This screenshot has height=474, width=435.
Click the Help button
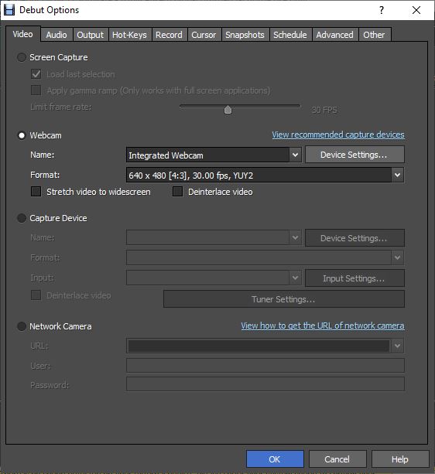coord(400,459)
